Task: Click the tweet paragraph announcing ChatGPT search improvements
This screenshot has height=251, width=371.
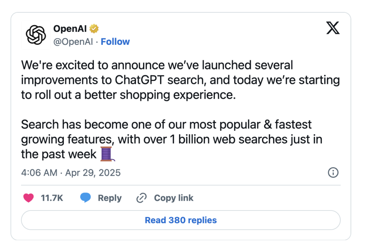Action: coord(180,80)
